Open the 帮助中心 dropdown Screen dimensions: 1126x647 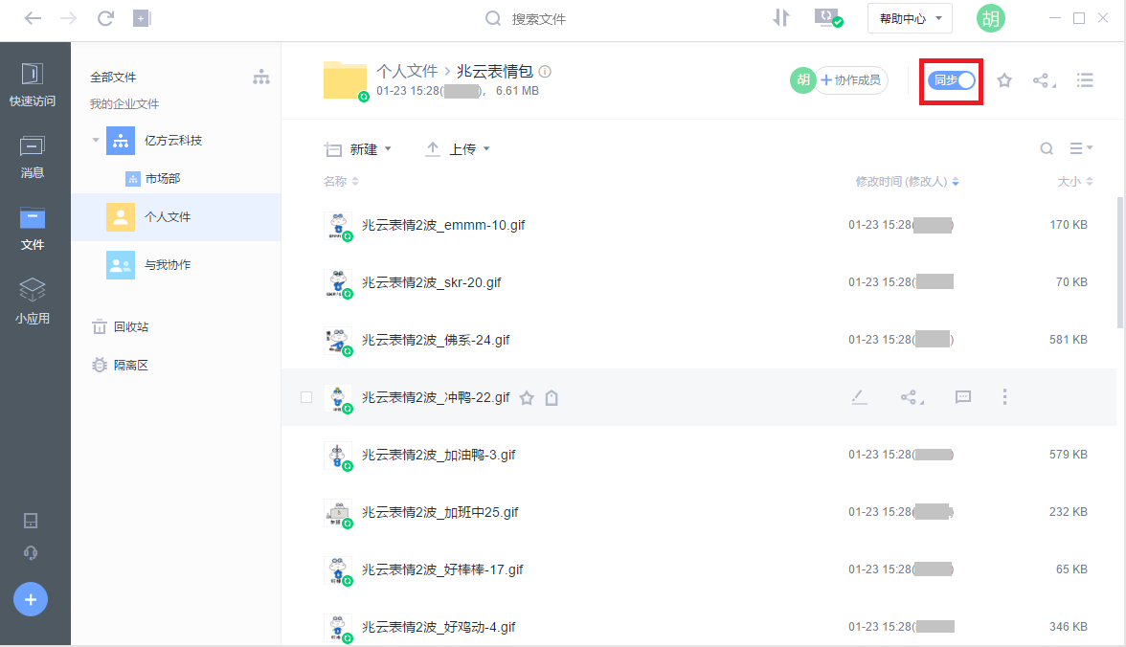tap(909, 17)
